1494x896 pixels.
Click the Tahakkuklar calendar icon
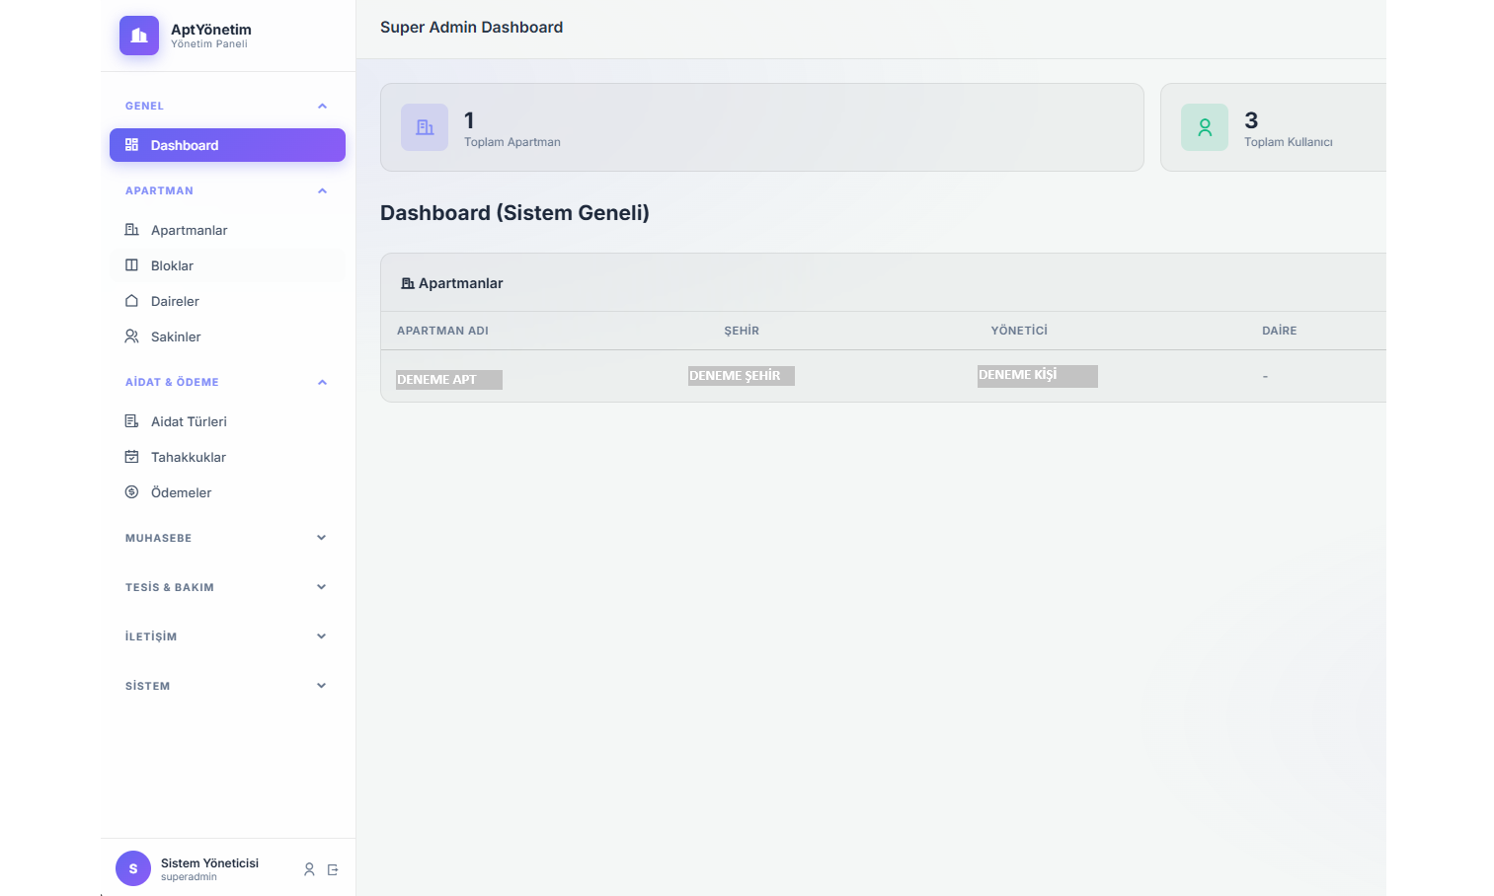(131, 457)
